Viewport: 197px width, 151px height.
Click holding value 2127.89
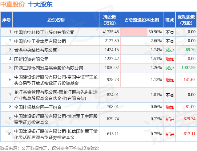click(x=112, y=41)
